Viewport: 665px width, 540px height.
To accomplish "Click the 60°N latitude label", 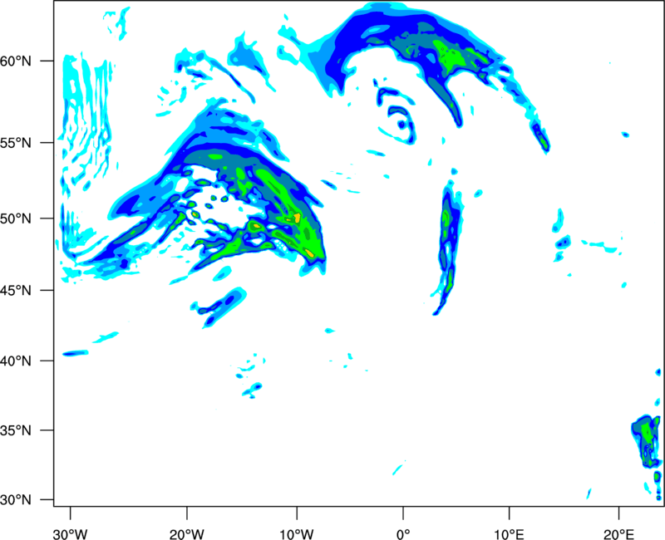I will (16, 61).
